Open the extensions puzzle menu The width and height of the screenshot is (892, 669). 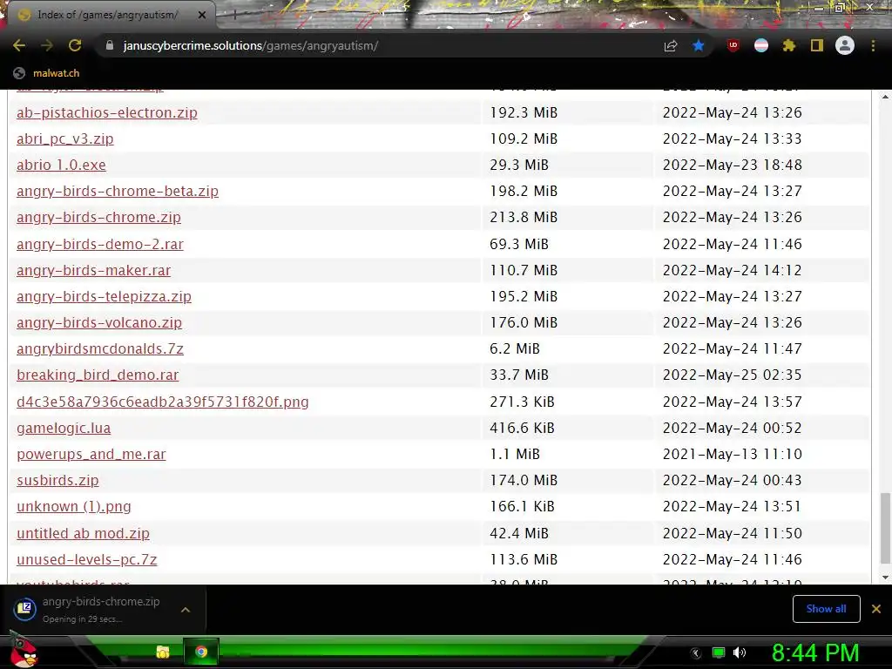(x=789, y=45)
